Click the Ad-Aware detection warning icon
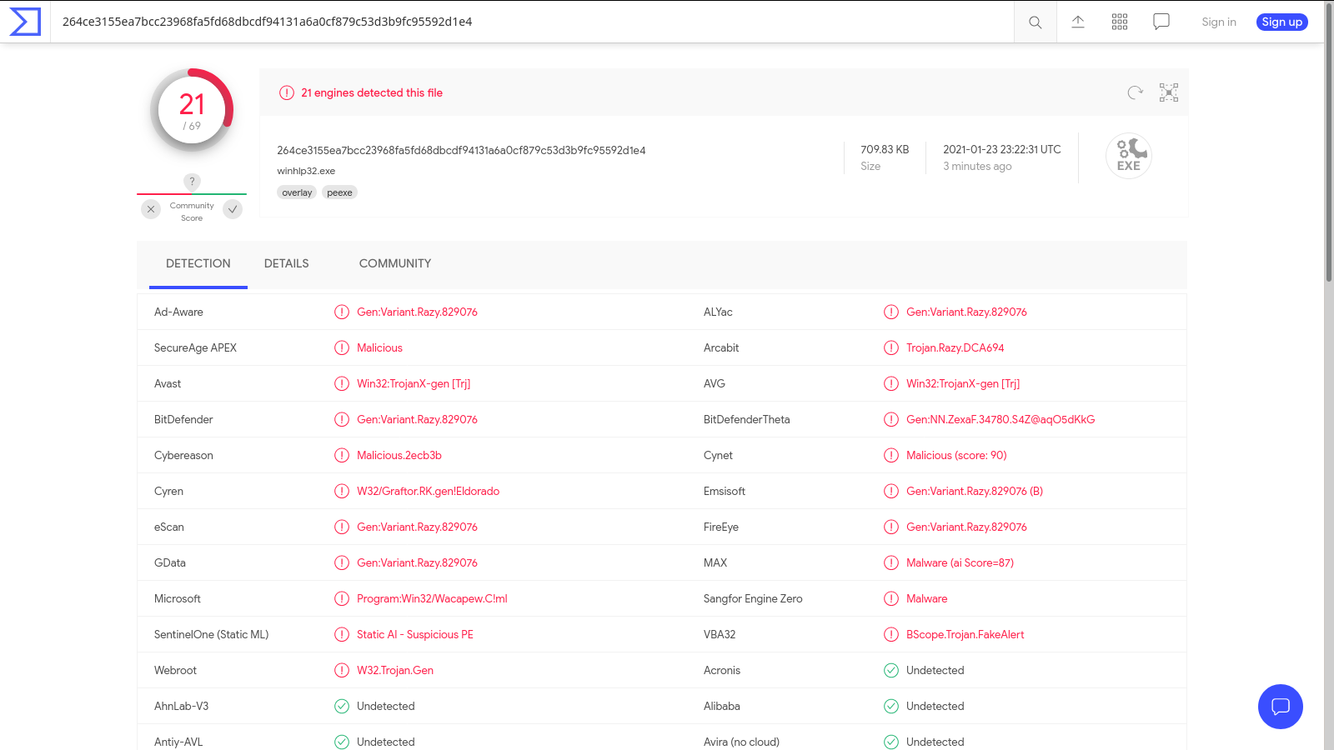The image size is (1334, 750). point(342,312)
